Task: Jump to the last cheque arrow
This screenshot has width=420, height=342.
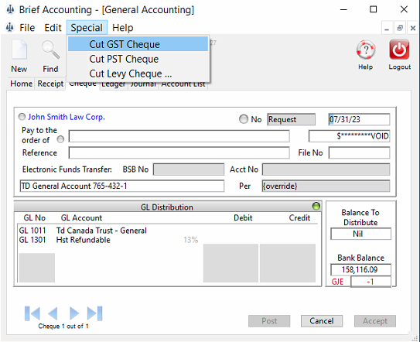Action: [95, 313]
